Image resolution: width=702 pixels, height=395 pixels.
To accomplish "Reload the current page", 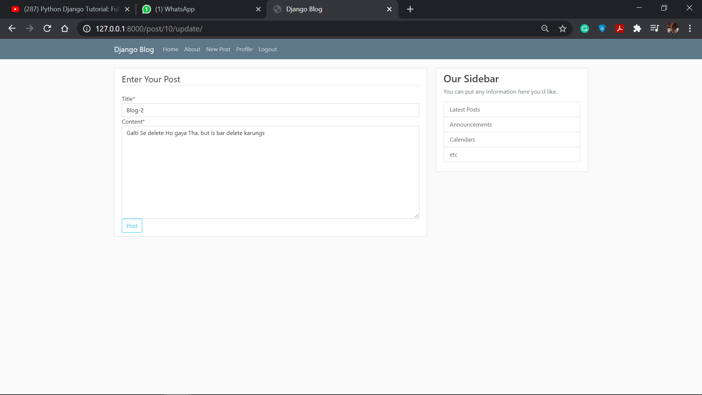I will click(47, 29).
